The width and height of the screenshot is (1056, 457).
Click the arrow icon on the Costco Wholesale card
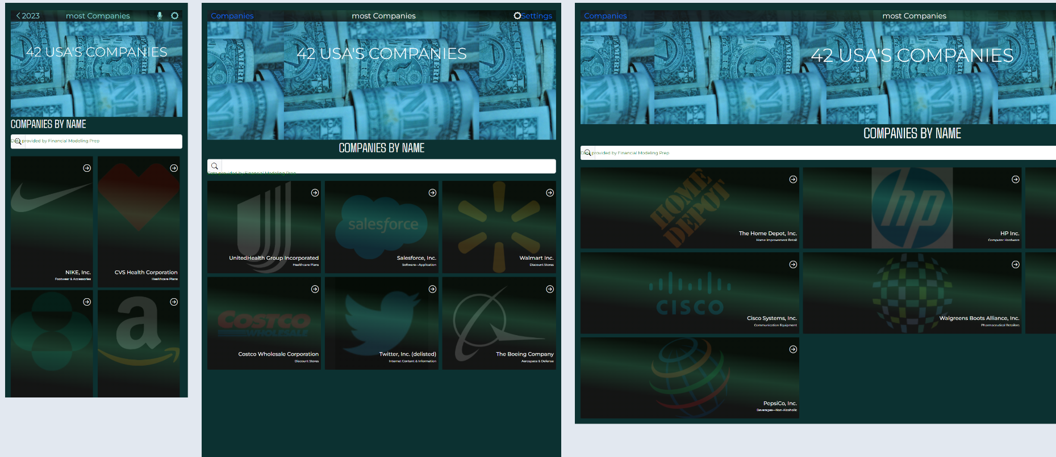(315, 289)
